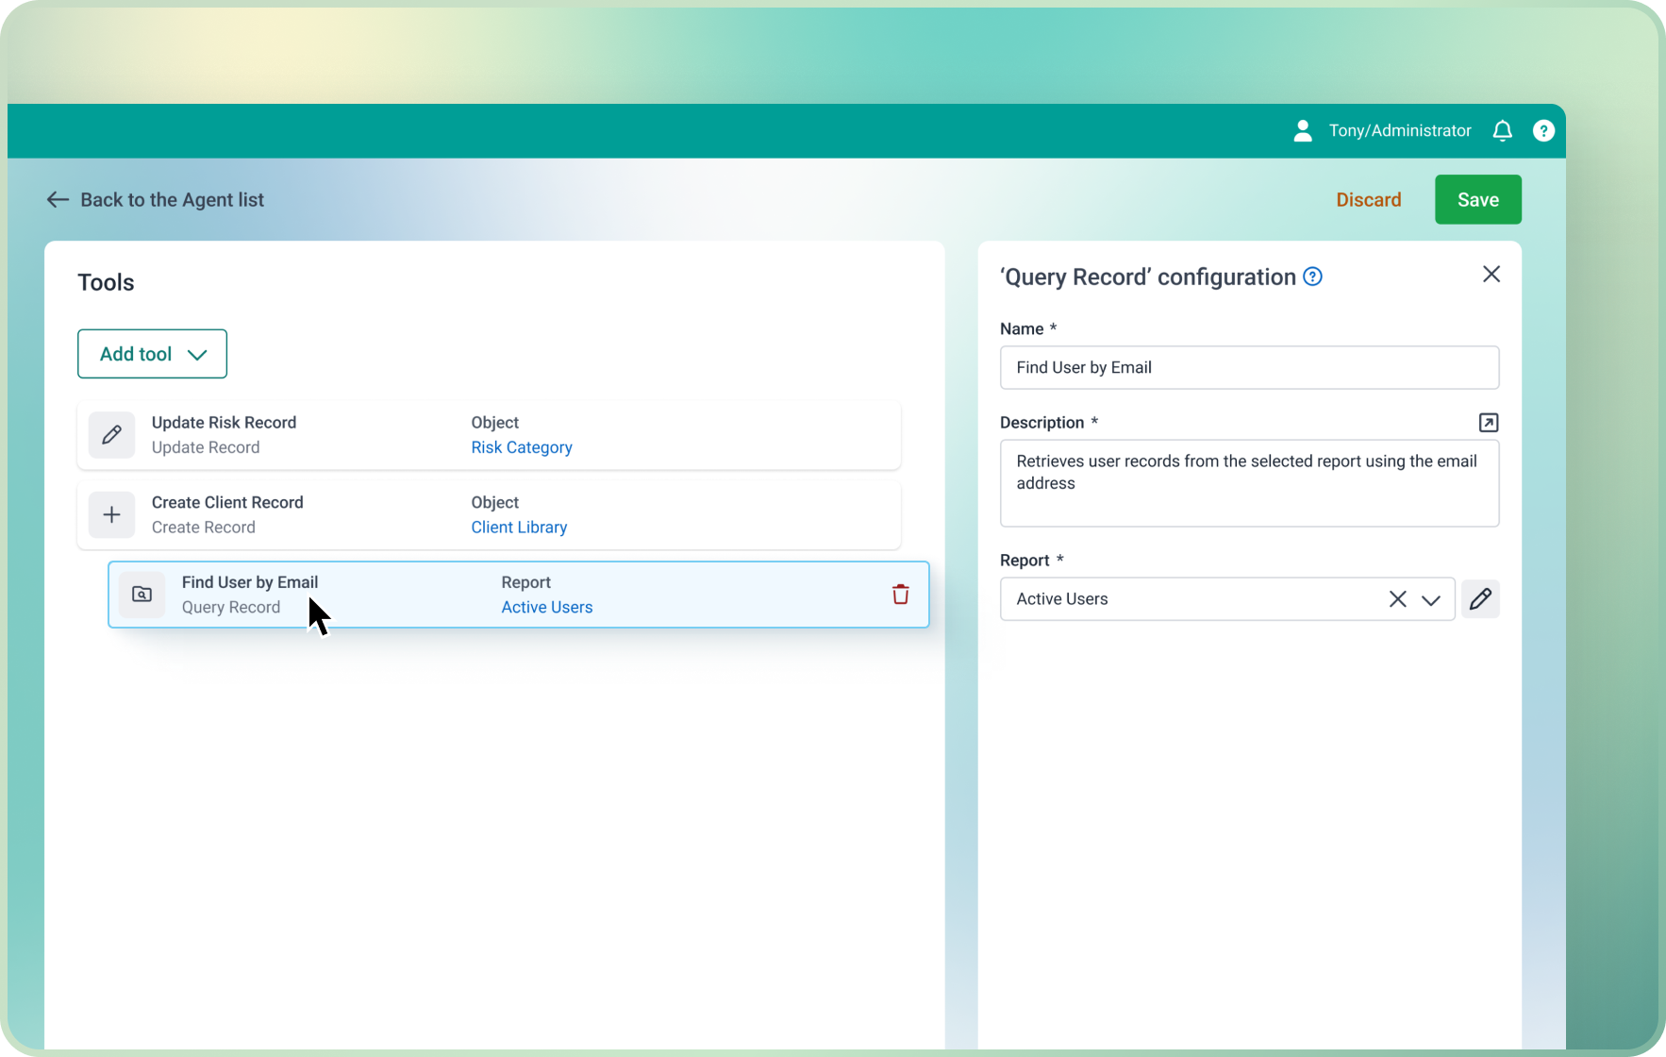Focus the Name input field
1666x1057 pixels.
coord(1248,368)
